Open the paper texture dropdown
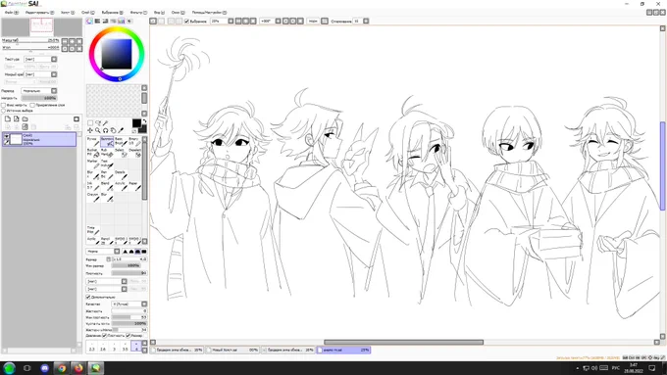Image resolution: width=667 pixels, height=375 pixels. click(40, 59)
